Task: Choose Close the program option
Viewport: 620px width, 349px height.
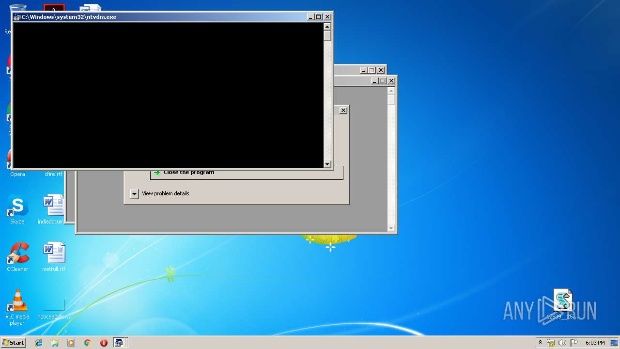Action: click(x=247, y=173)
